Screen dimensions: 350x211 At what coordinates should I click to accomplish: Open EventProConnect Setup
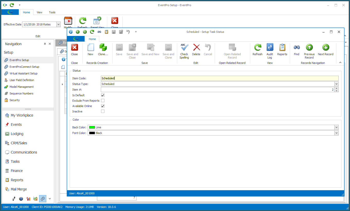coord(28,67)
